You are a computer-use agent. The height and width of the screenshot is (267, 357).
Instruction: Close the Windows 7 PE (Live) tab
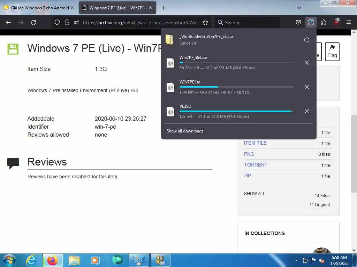151,8
